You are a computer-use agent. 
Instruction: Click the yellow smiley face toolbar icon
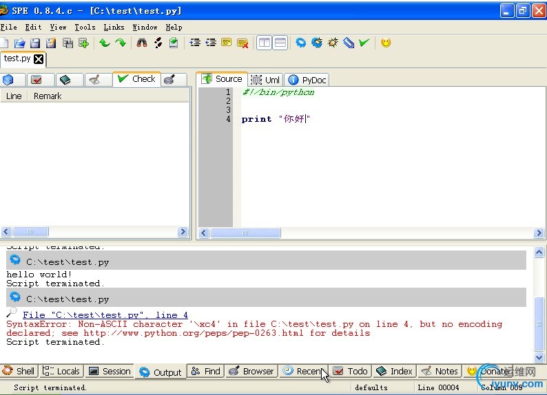[x=386, y=43]
